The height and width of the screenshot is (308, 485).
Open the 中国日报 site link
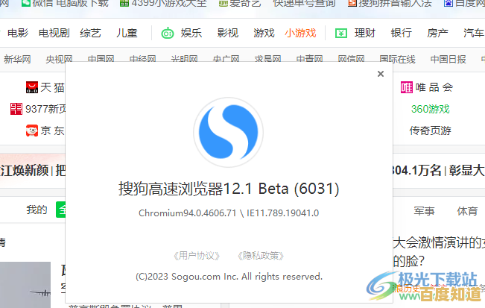pyautogui.click(x=448, y=59)
